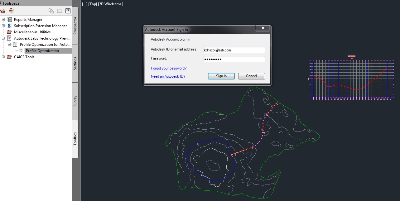Collapse the Autodesk Labs Technology Preview node
This screenshot has height=201, width=400.
(x=3, y=38)
